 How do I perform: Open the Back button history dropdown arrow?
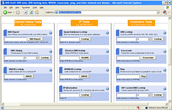[x=14, y=12]
